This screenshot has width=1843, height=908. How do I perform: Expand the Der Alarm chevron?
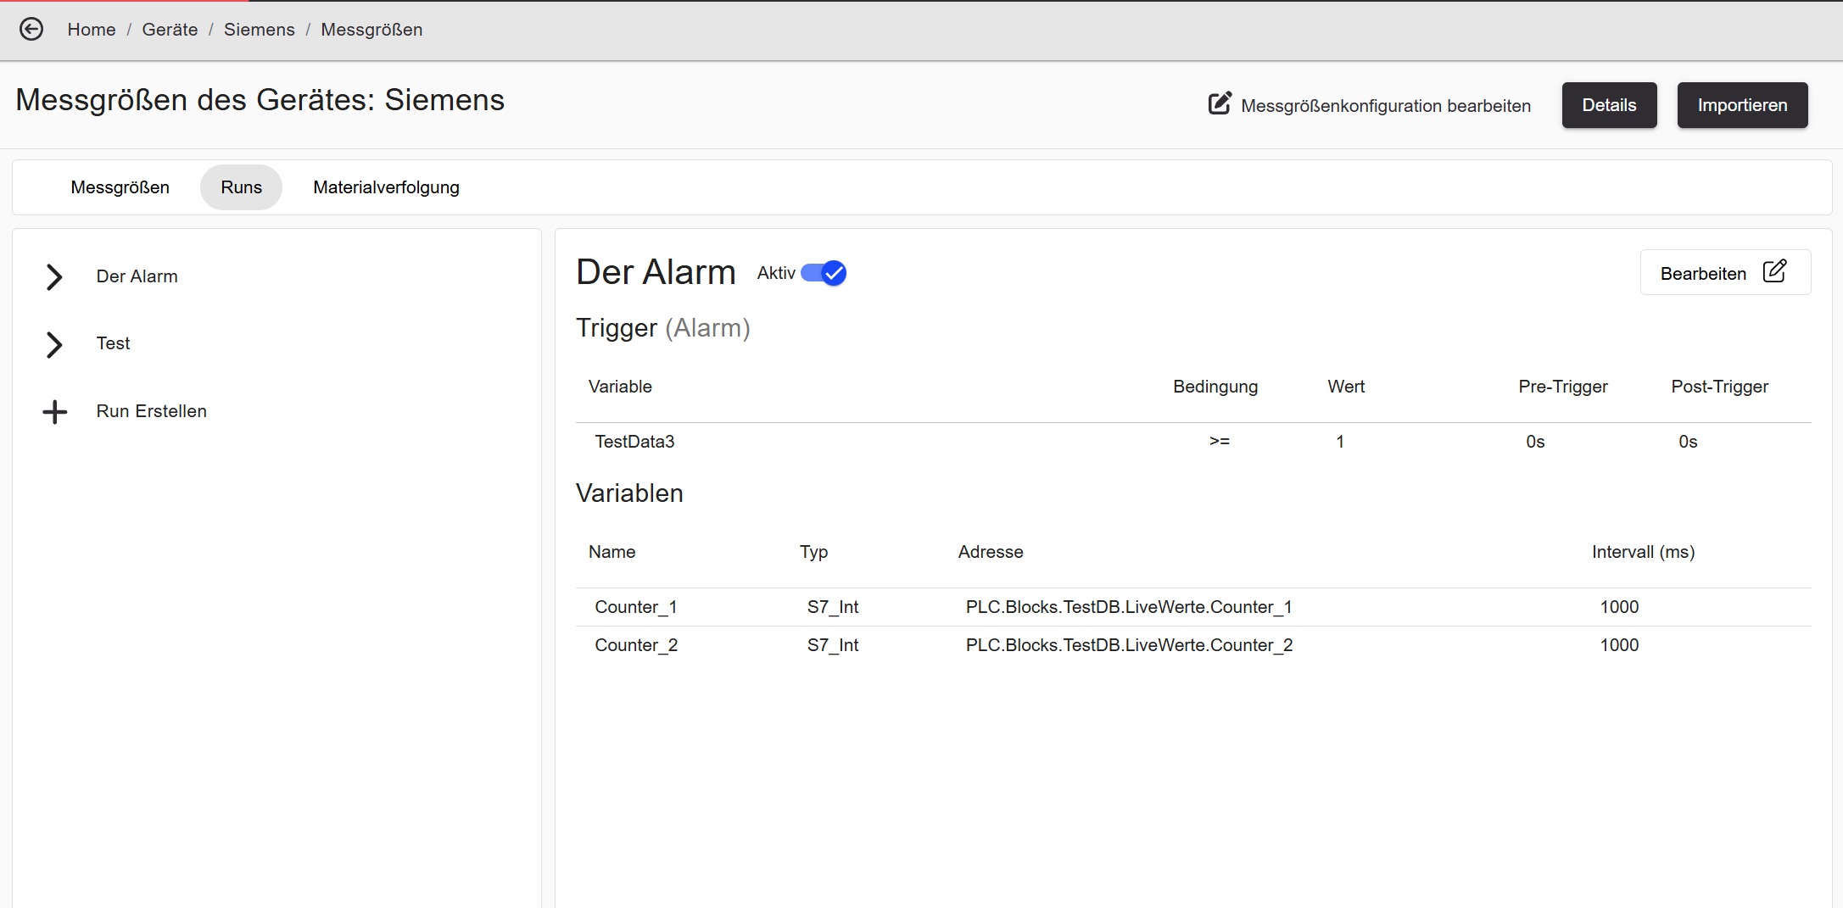pyautogui.click(x=54, y=277)
